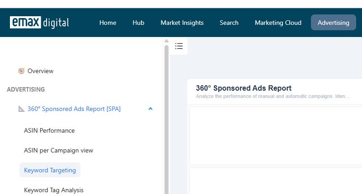The image size is (362, 194).
Task: Click the sidebar scrollbar up arrow
Action: click(x=166, y=41)
